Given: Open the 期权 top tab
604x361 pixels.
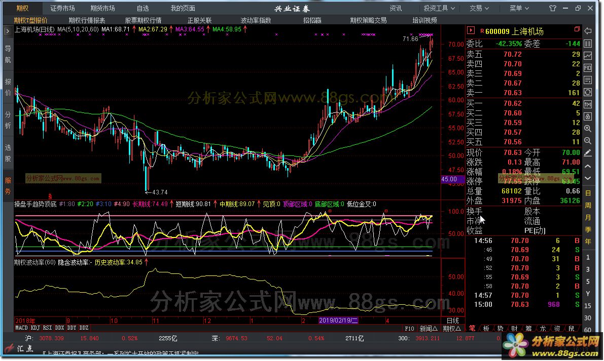Looking at the screenshot, I should pos(22,8).
